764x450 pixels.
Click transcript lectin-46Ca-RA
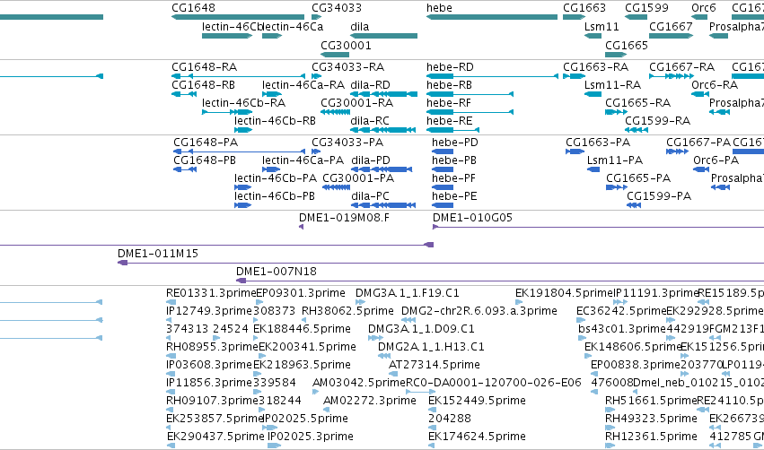(x=303, y=85)
